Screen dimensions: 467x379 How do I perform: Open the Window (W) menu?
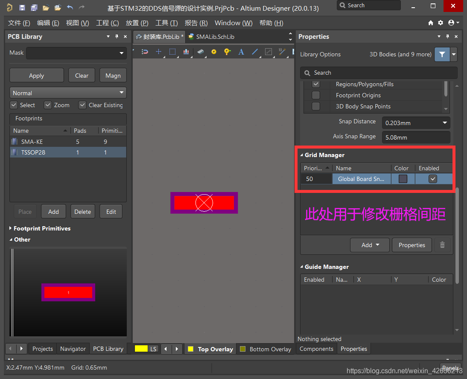click(x=233, y=23)
